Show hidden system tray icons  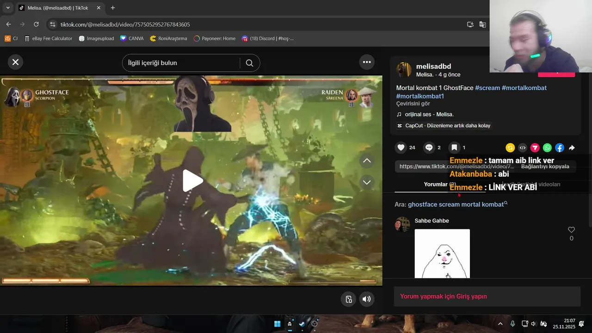pyautogui.click(x=500, y=324)
